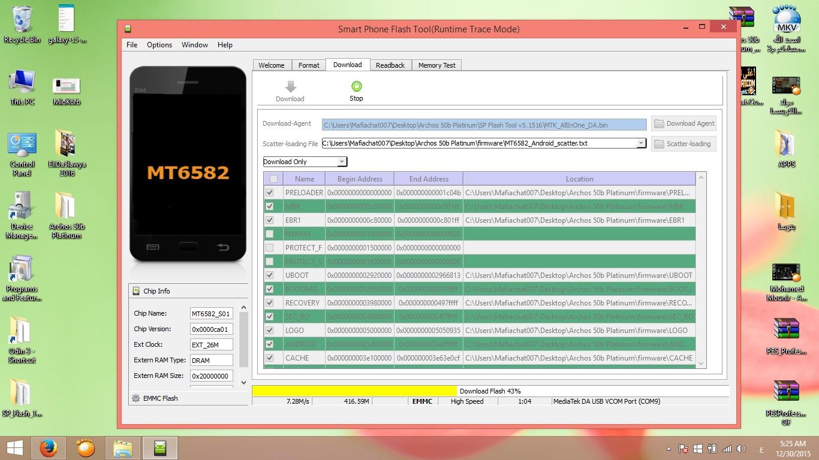Toggle the EBR1 row checkbox
Screen dimensions: 819x460
[x=270, y=220]
